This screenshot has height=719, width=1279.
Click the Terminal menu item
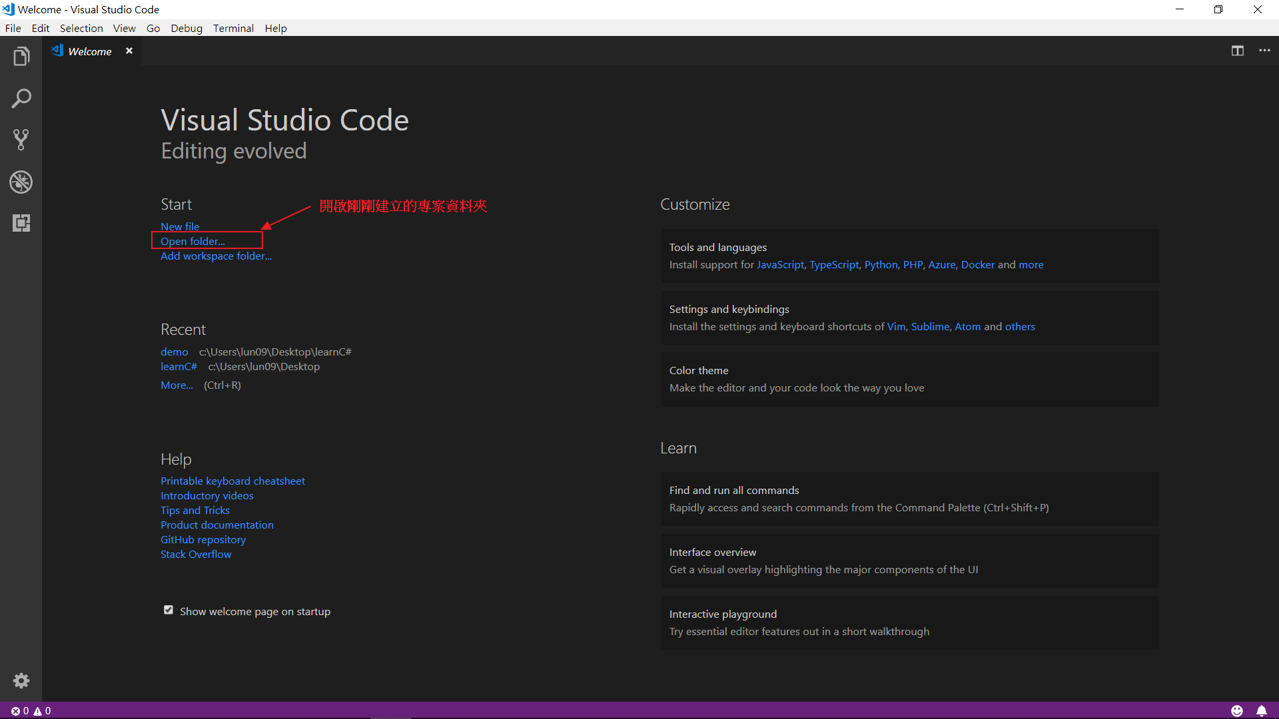coord(232,28)
